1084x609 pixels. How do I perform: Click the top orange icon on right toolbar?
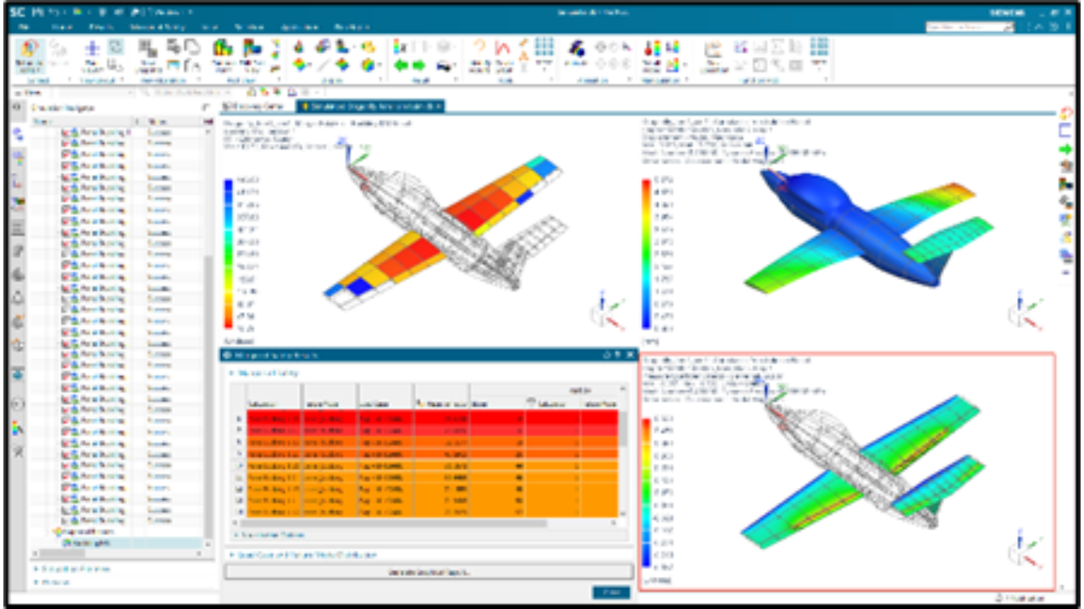1065,113
